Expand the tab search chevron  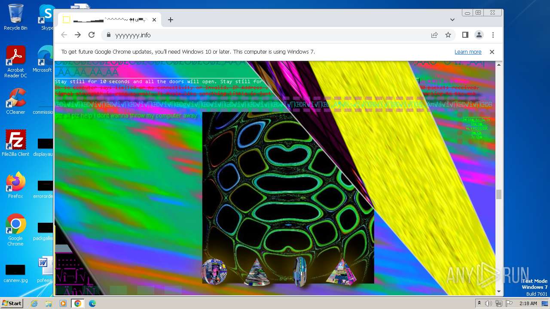coord(452,20)
